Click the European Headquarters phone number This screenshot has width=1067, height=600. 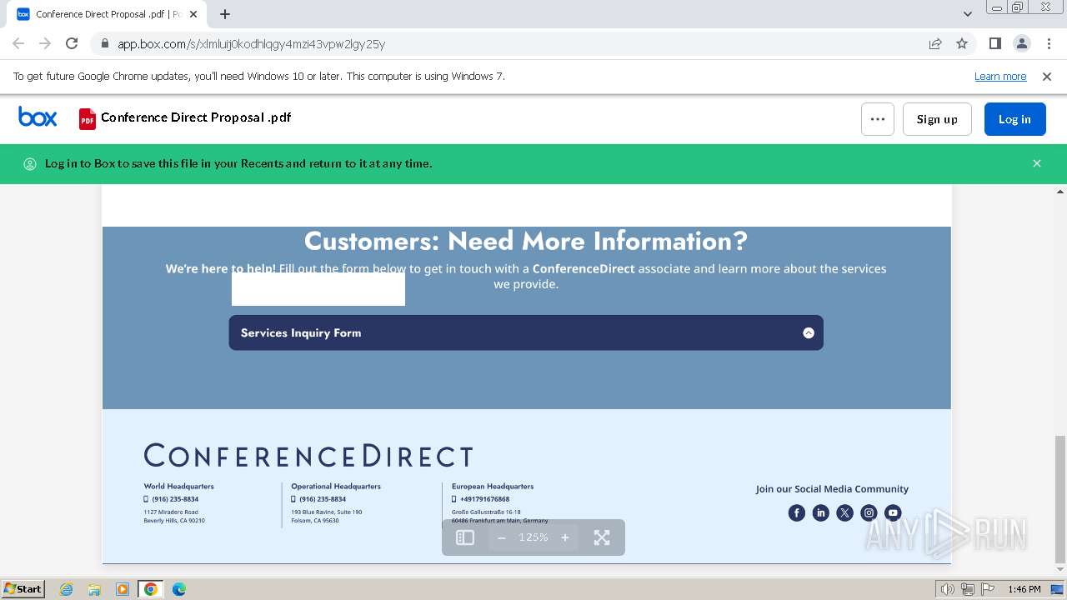point(484,499)
